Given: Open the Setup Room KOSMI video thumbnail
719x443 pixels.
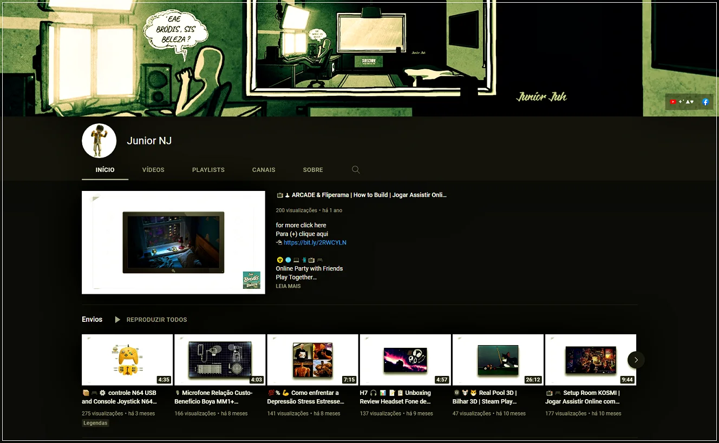Looking at the screenshot, I should point(591,360).
